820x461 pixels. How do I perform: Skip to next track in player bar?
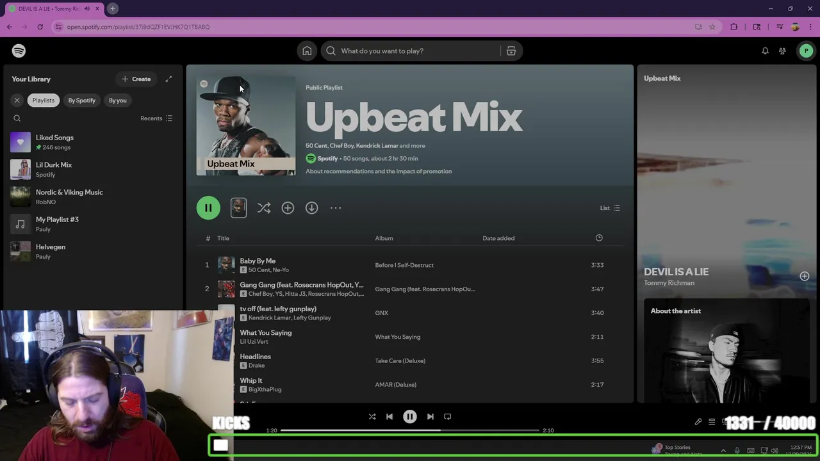(430, 417)
